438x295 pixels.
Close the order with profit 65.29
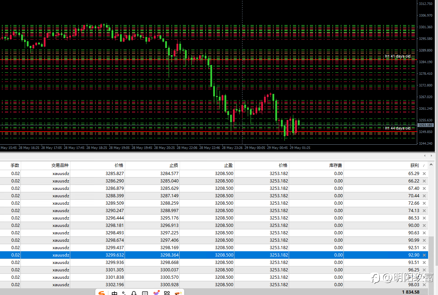424,174
